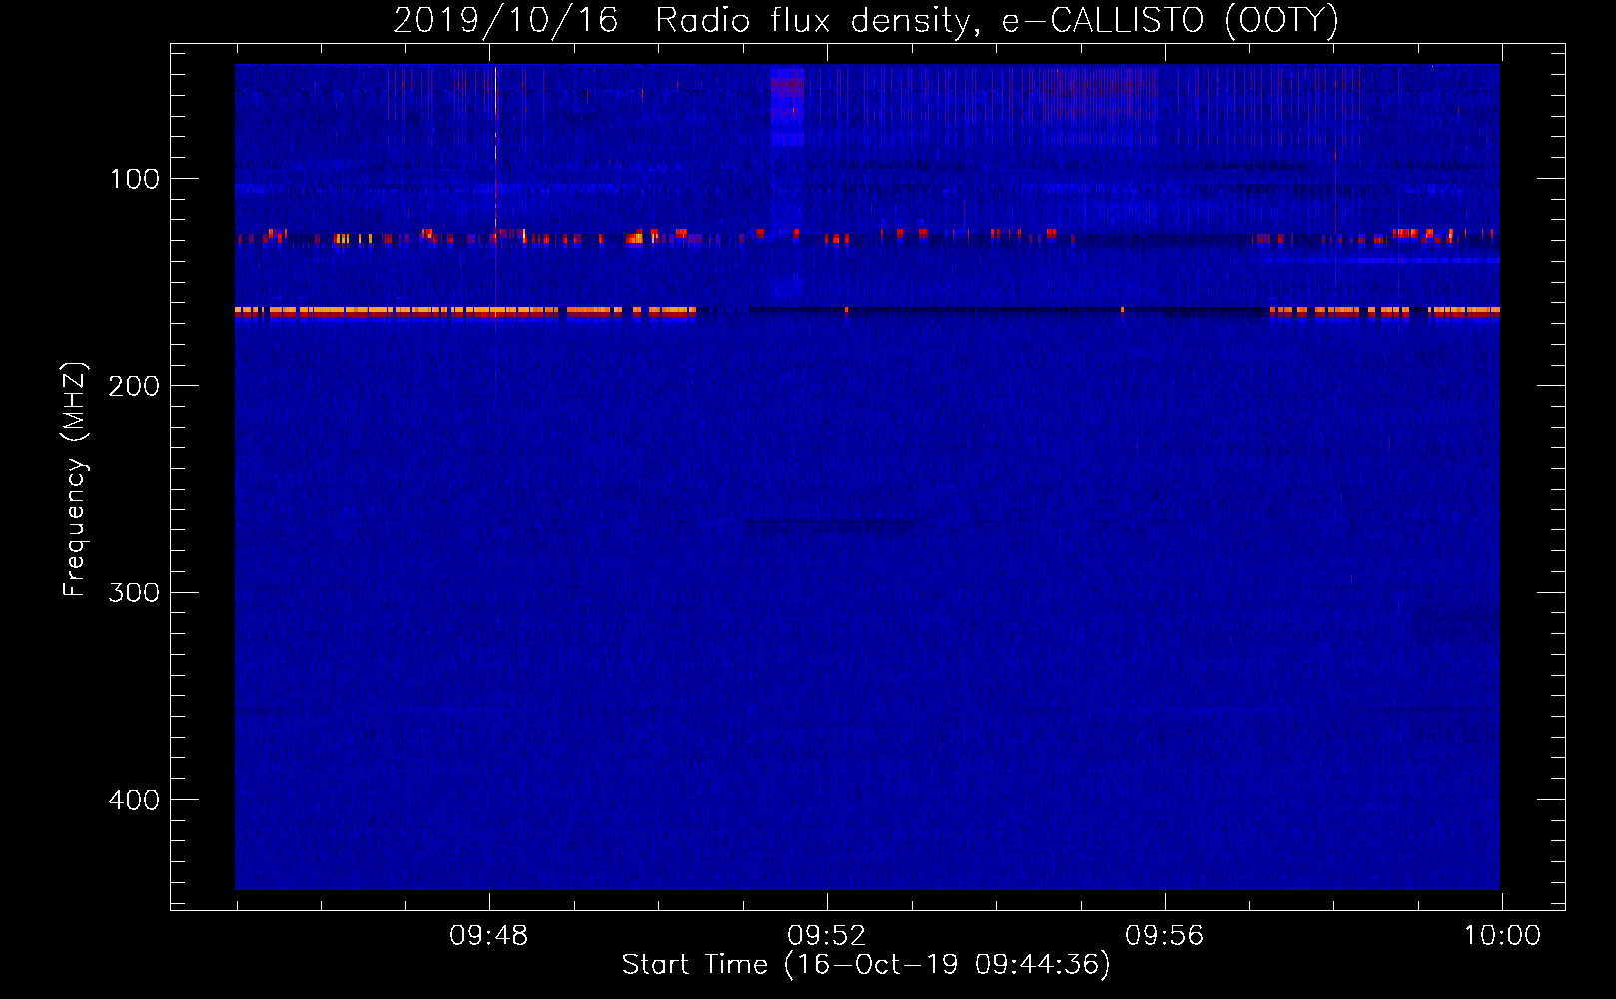1616x999 pixels.
Task: Click the 09:48 time tick label
Action: (x=489, y=936)
